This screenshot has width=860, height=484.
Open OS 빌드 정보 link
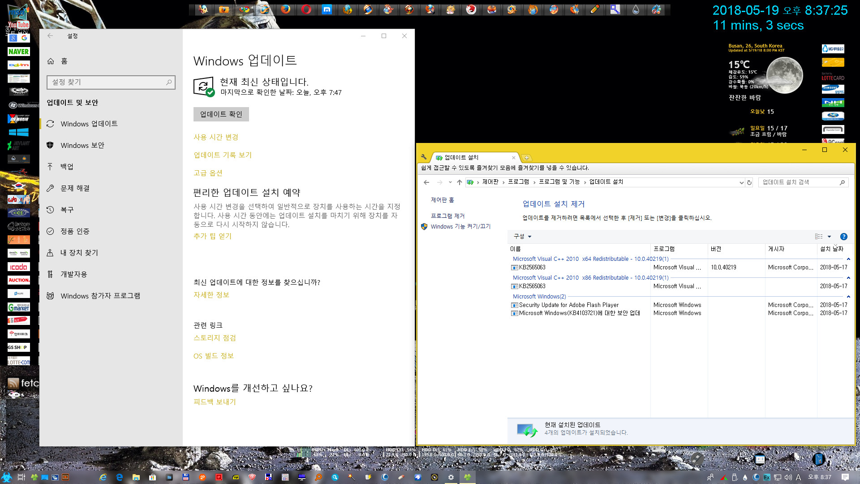point(214,356)
